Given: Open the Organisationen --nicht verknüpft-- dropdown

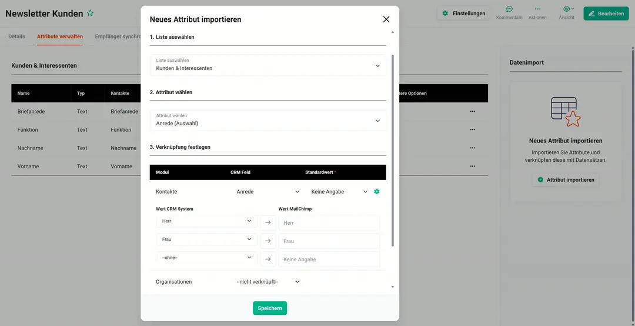Looking at the screenshot, I should pos(268,281).
